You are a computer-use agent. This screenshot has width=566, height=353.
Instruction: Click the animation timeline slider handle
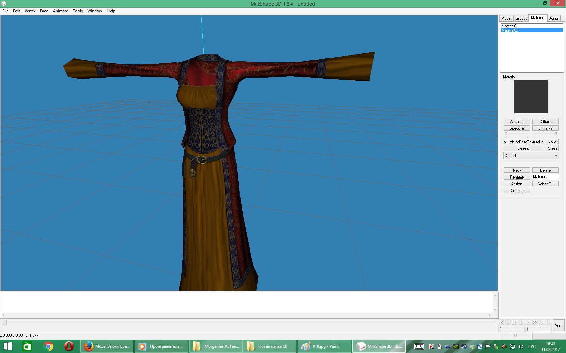pos(5,323)
